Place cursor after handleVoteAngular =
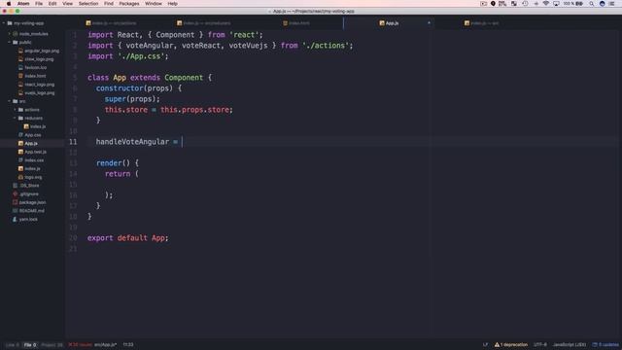The height and width of the screenshot is (350, 622). (182, 142)
